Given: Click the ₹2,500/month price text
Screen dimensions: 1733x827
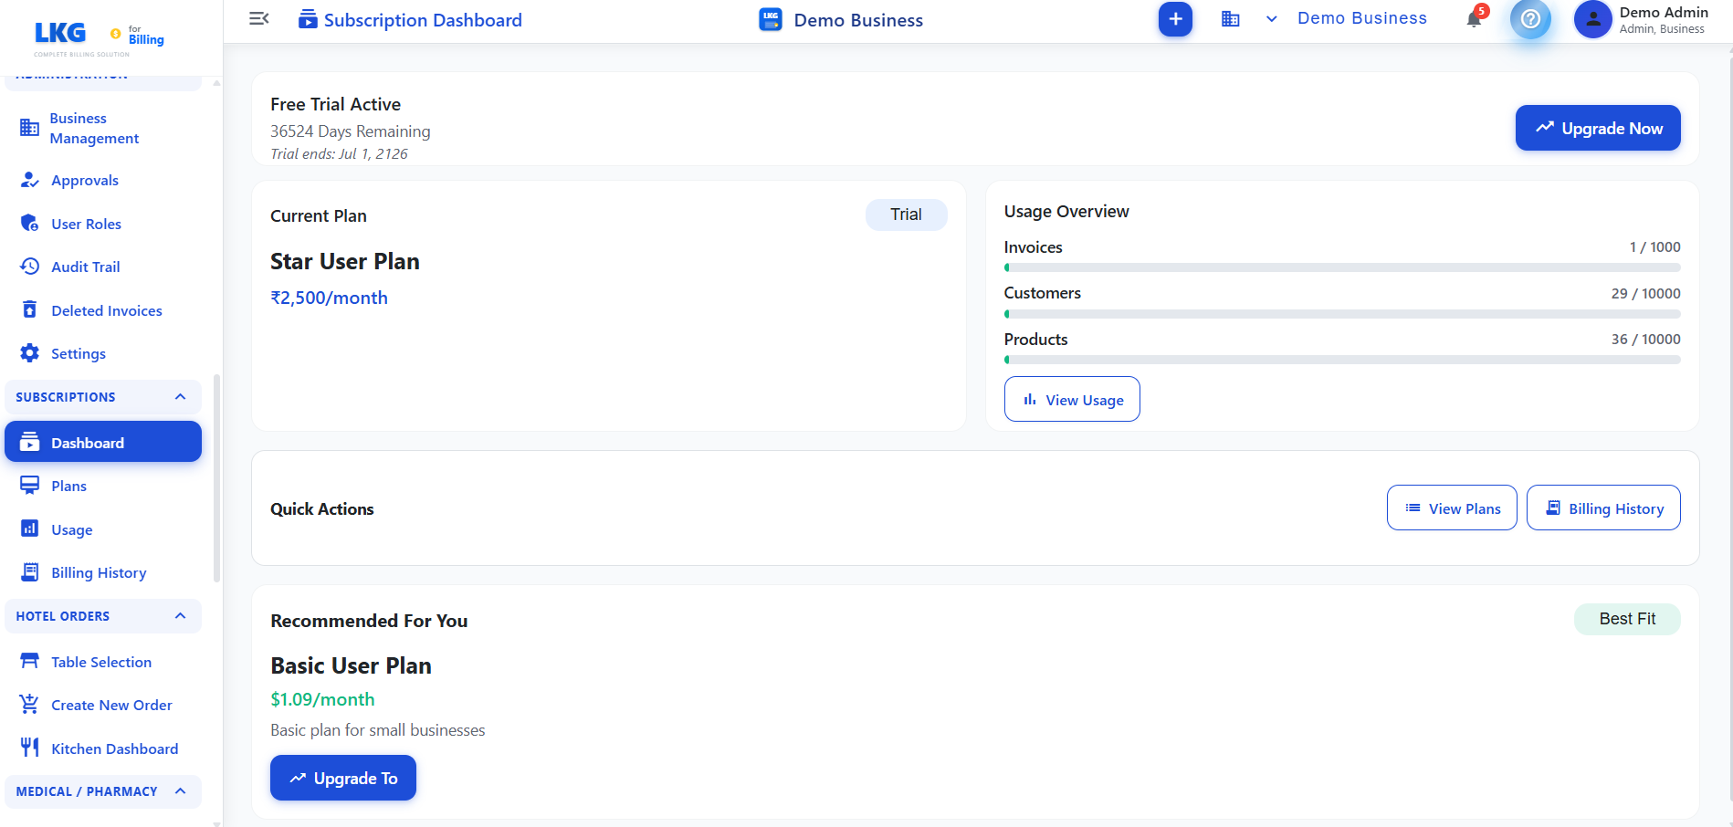Looking at the screenshot, I should pyautogui.click(x=329, y=298).
